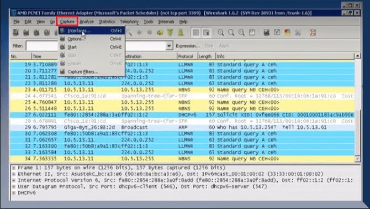
Task: Sort by the Length column header
Action: pyautogui.click(x=207, y=56)
